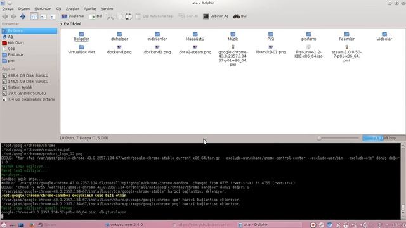406x228 pixels.
Task: Select the Müzik folder
Action: pos(233,36)
